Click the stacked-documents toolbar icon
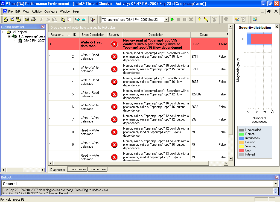Image resolution: width=280 pixels, height=202 pixels. pos(92,19)
